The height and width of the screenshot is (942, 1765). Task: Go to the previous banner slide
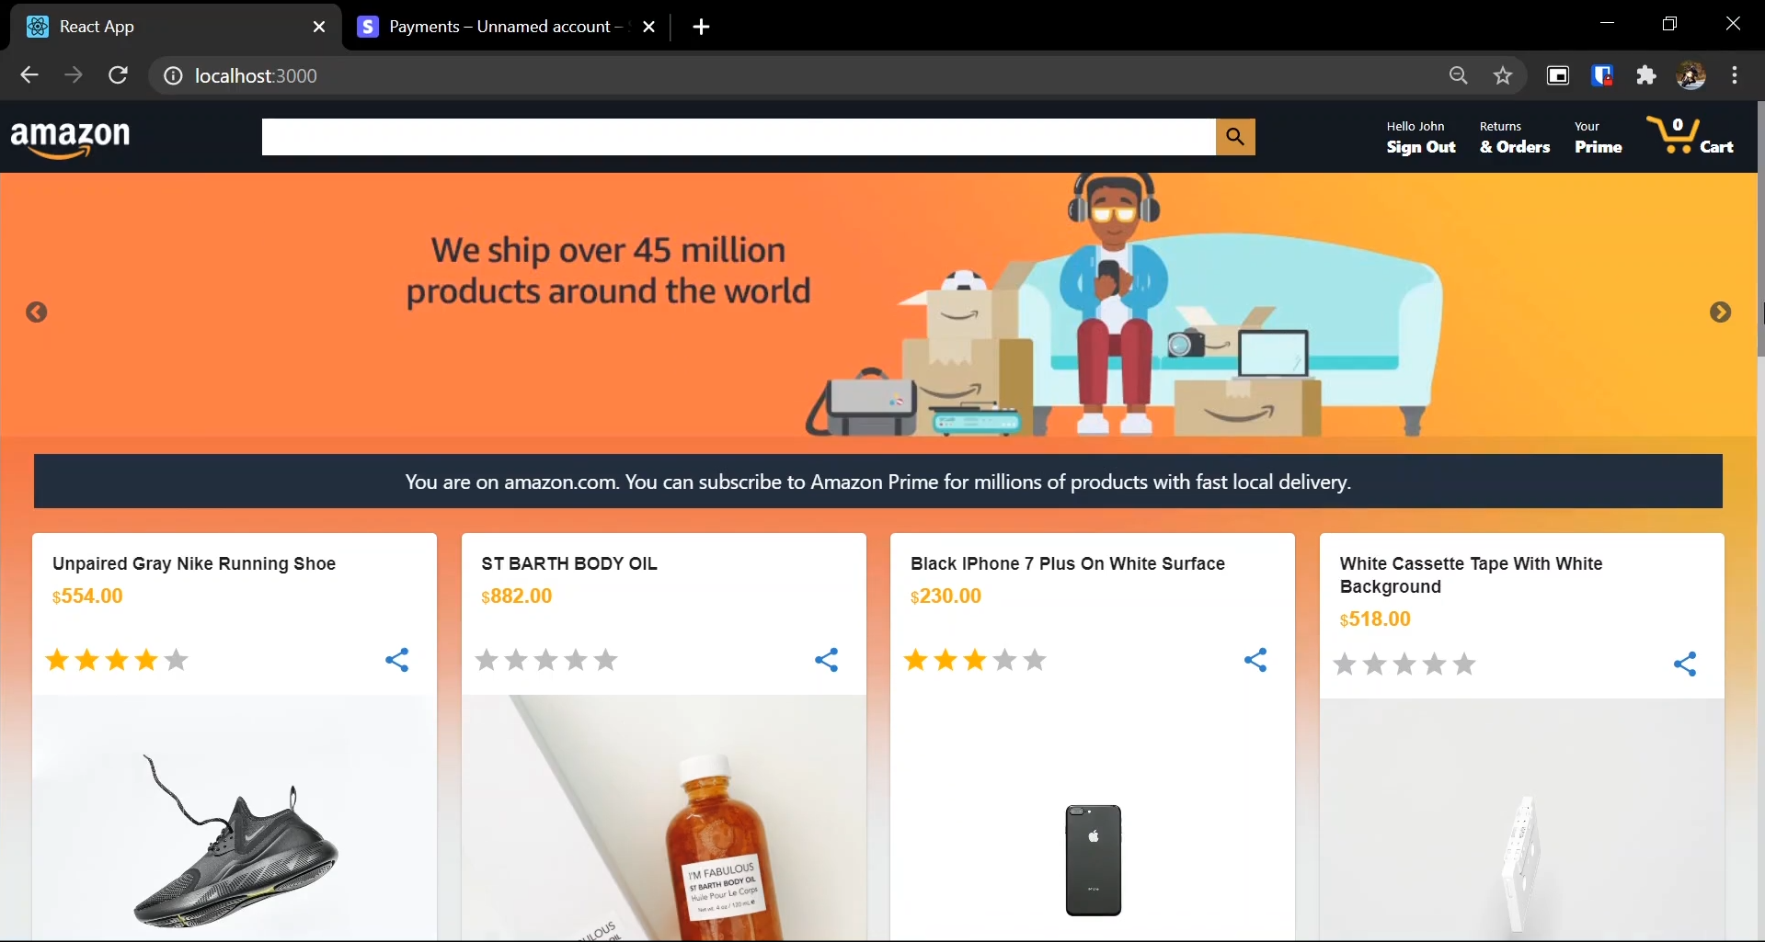coord(37,312)
